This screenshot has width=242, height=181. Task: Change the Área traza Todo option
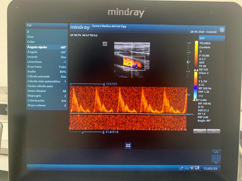click(x=46, y=67)
